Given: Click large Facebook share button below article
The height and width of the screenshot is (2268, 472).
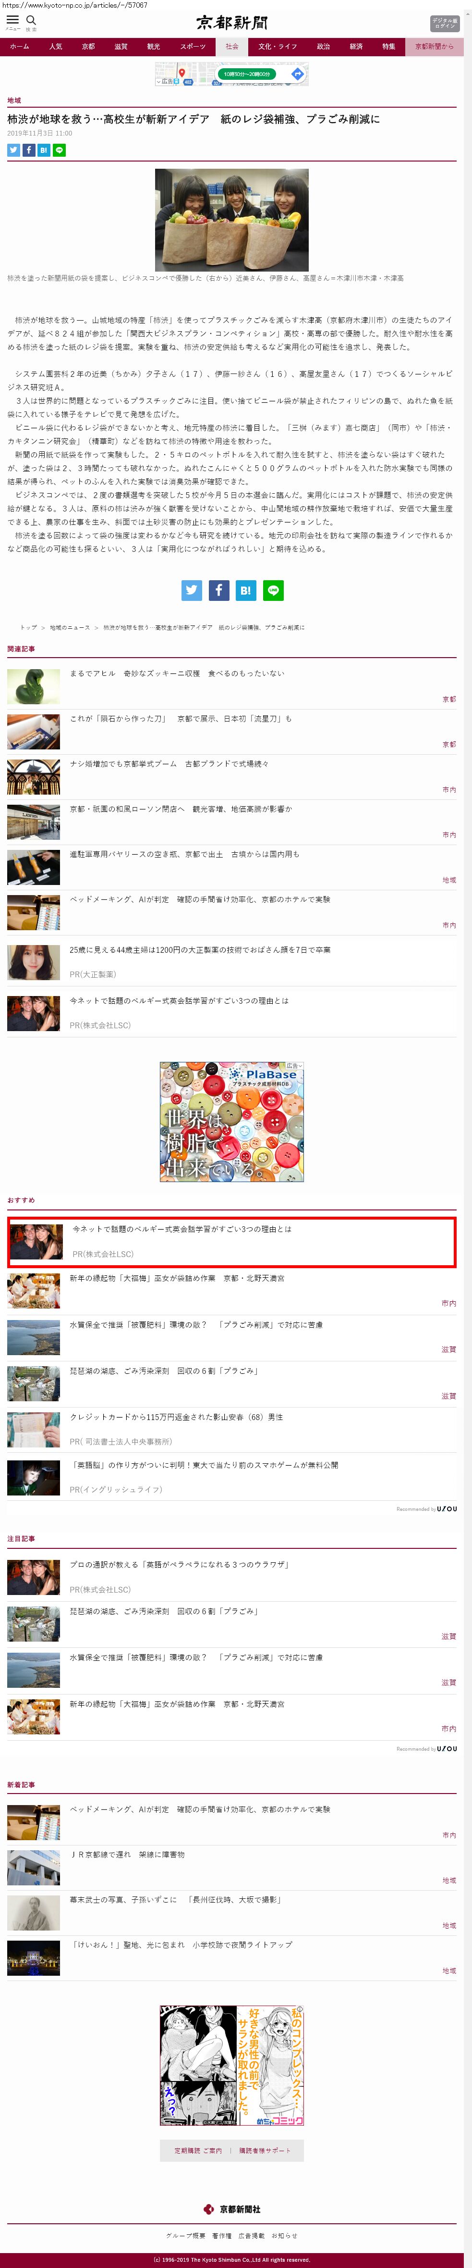Looking at the screenshot, I should [x=219, y=590].
